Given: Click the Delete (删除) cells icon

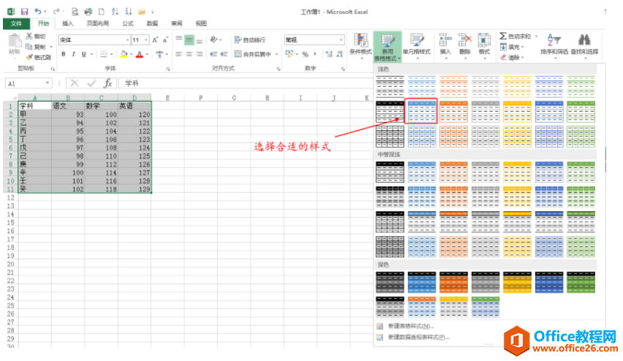Looking at the screenshot, I should click(x=464, y=40).
